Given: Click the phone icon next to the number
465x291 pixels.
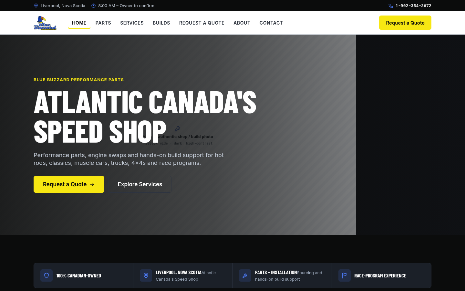Looking at the screenshot, I should (x=390, y=5).
